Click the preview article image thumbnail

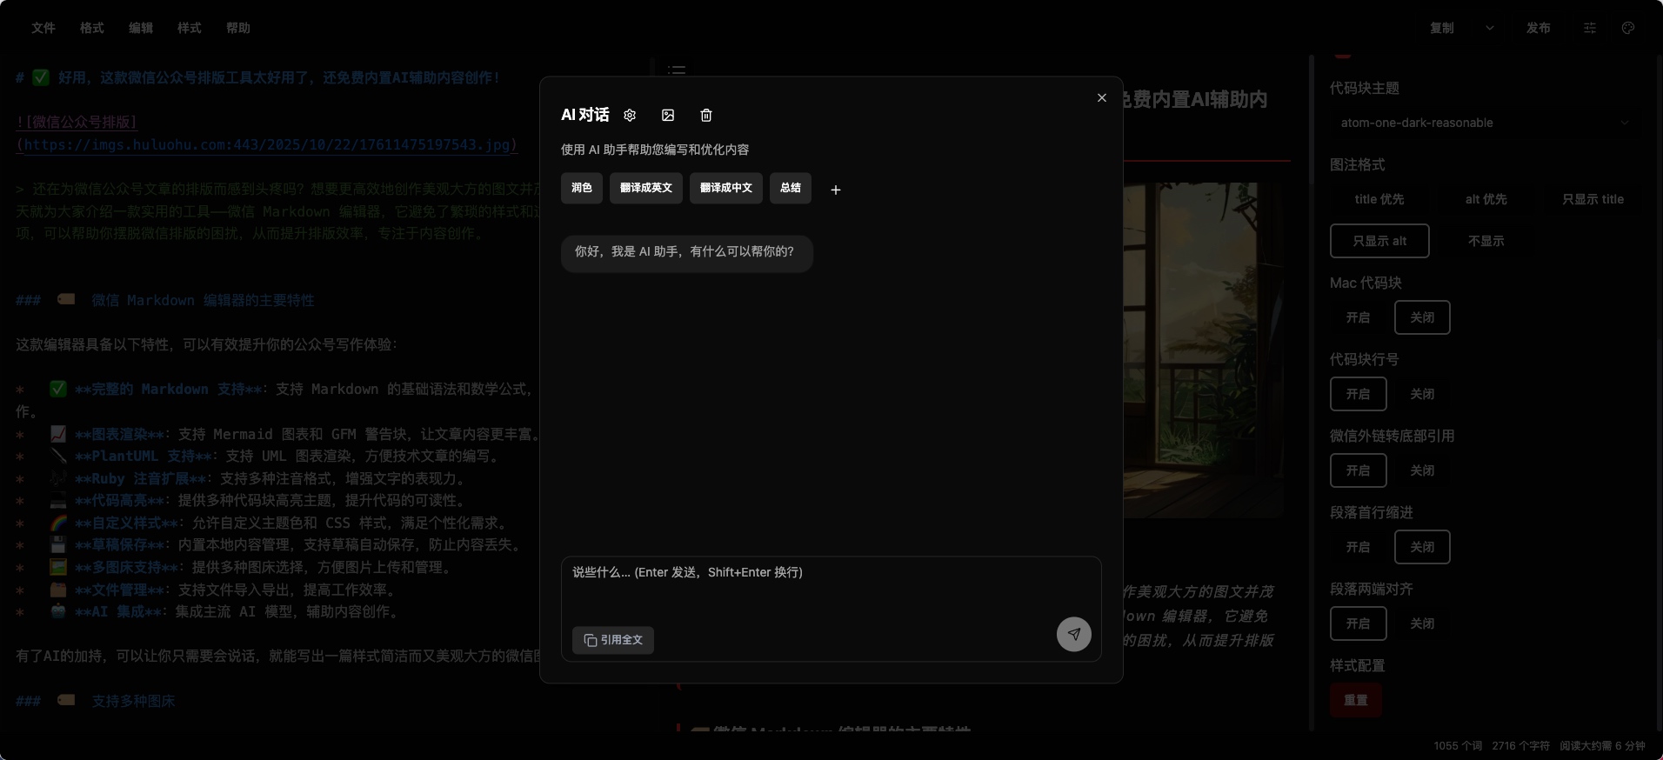point(1204,350)
